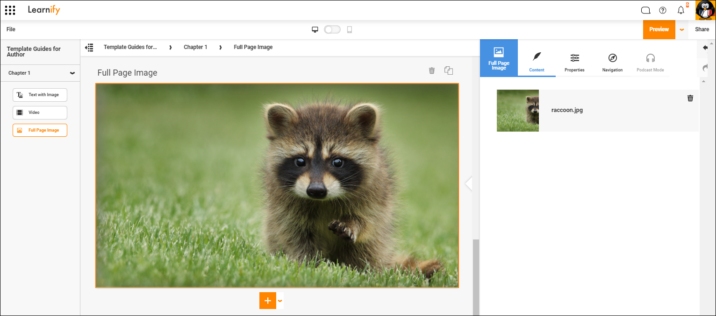
Task: Select the raccoon.jpg thumbnail
Action: (x=517, y=111)
